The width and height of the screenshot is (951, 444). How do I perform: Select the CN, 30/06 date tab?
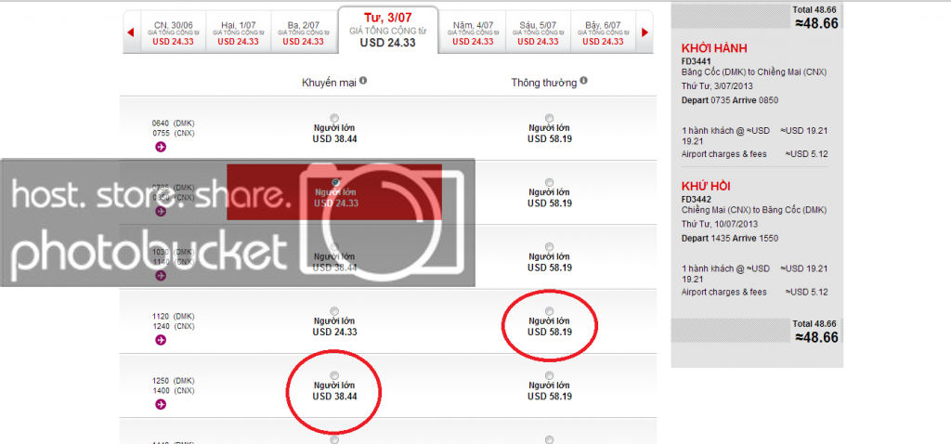[x=173, y=33]
